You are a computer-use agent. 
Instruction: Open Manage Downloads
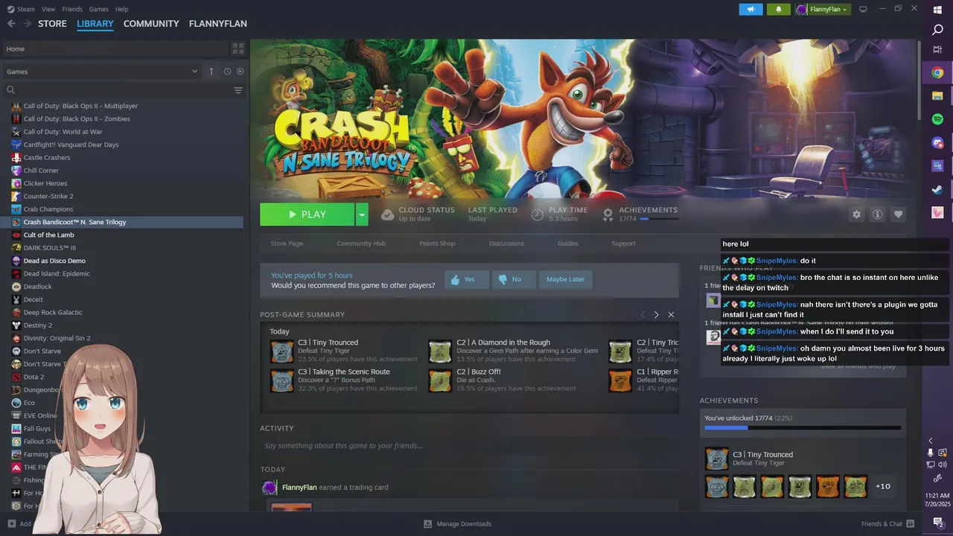coord(457,524)
